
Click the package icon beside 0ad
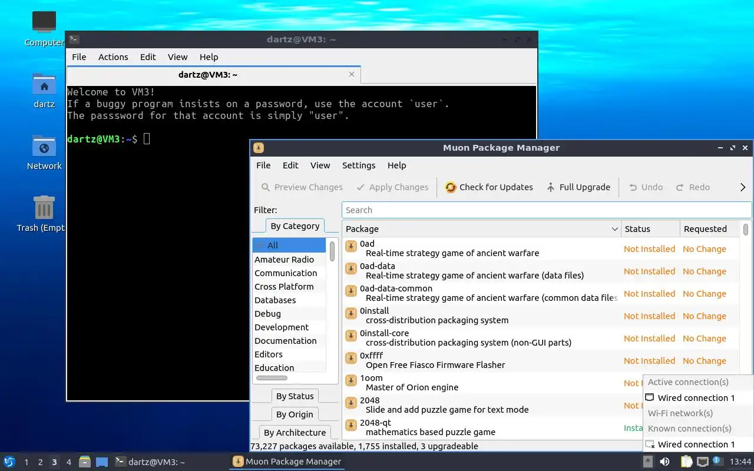pos(351,246)
